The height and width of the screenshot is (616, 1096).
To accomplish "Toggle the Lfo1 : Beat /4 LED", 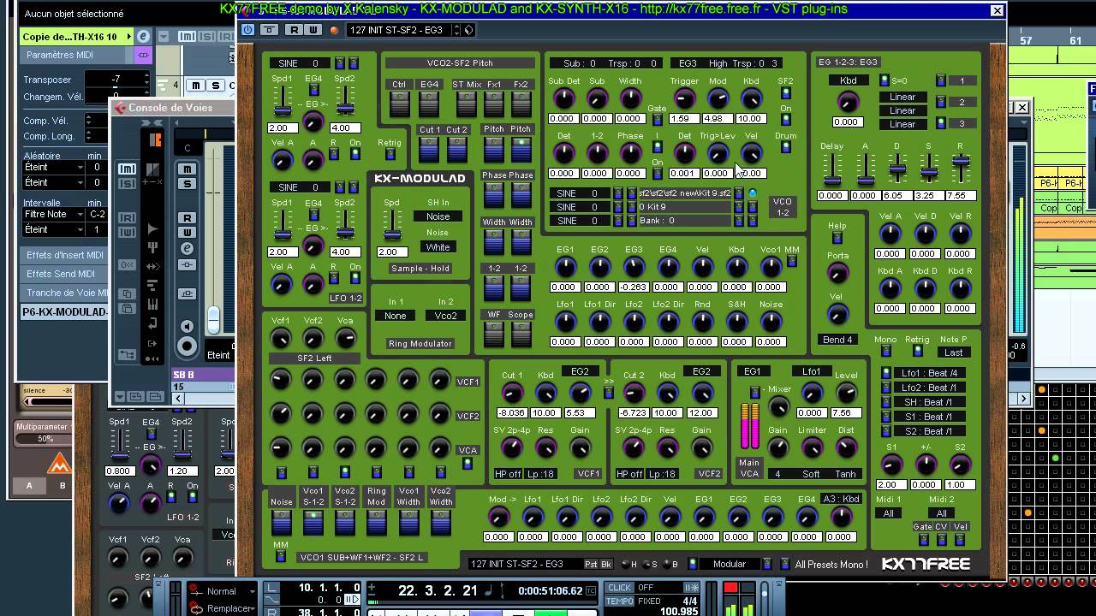I will [886, 373].
